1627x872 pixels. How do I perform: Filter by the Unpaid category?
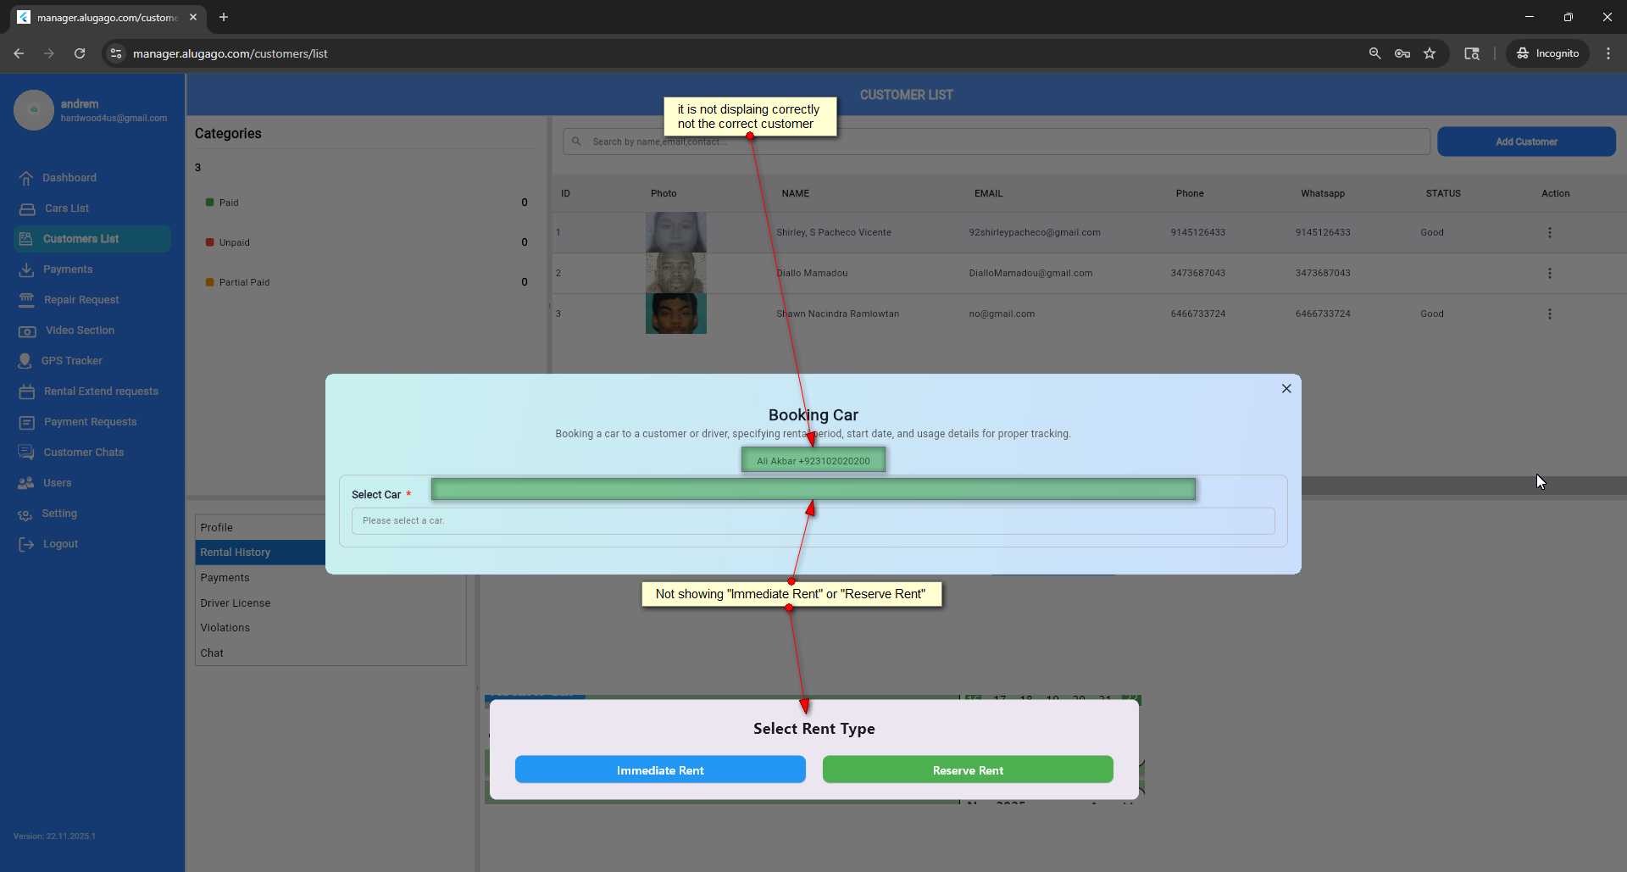tap(234, 242)
